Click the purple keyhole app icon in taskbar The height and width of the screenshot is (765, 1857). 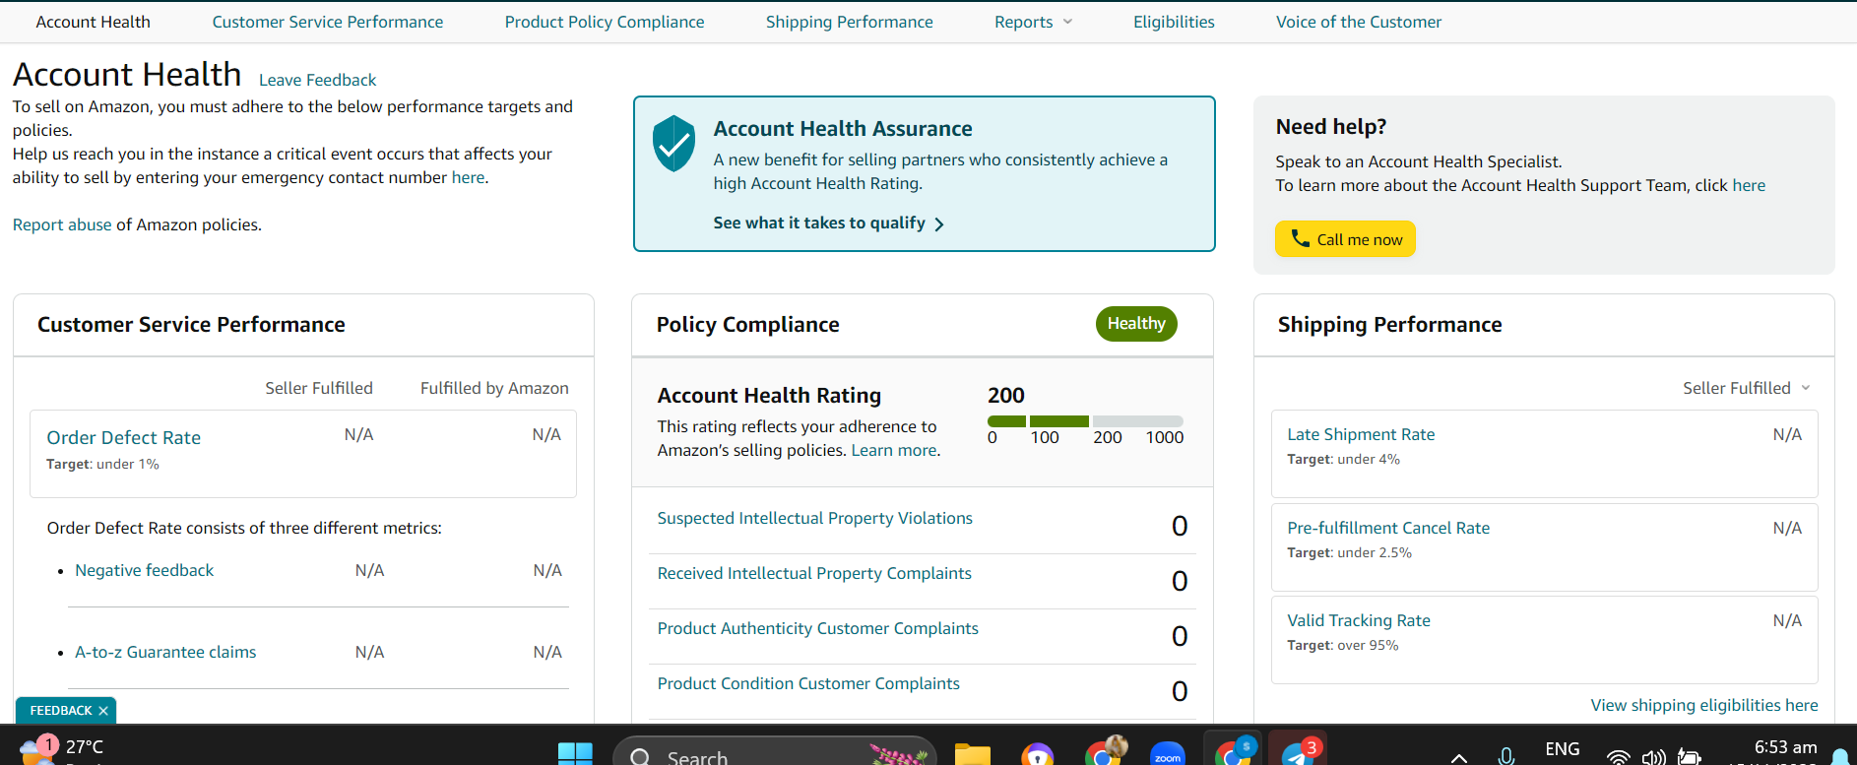point(1037,754)
